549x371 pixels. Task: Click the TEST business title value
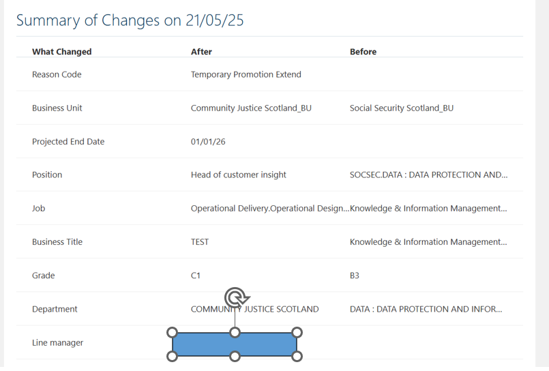(x=200, y=242)
